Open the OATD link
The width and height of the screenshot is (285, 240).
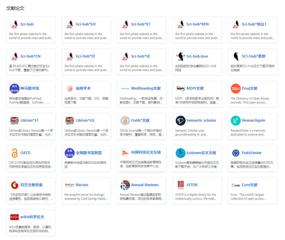25,153
